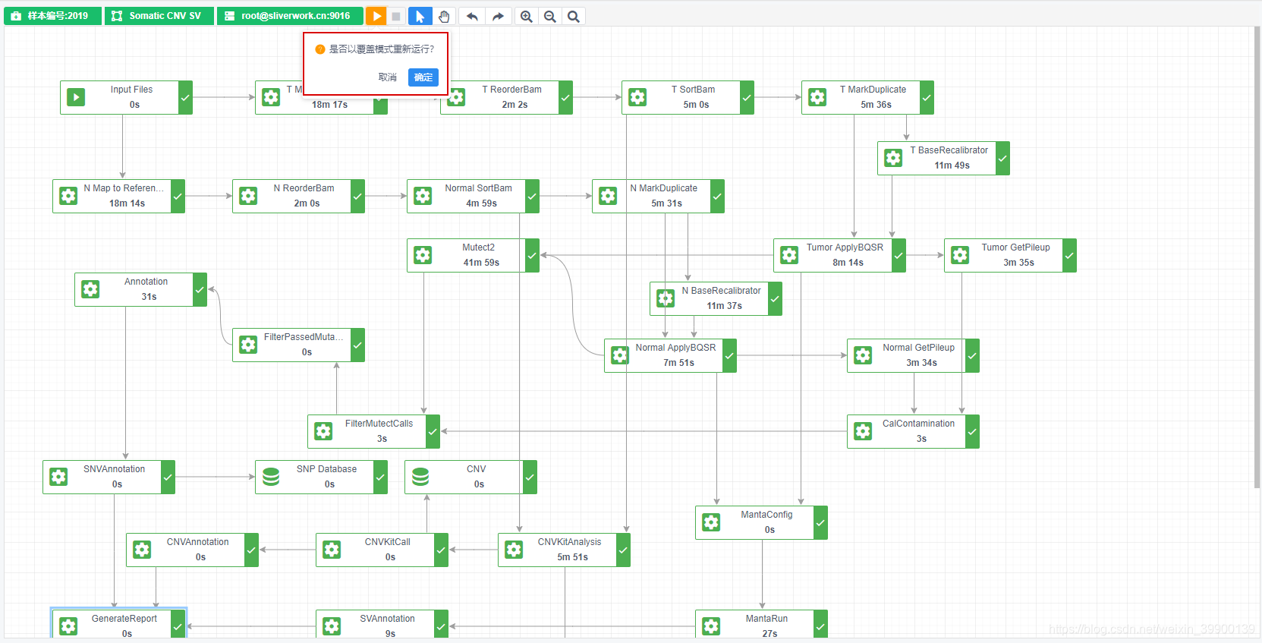Click the MantaConfig green checkmark status
This screenshot has height=643, width=1262.
coord(820,522)
